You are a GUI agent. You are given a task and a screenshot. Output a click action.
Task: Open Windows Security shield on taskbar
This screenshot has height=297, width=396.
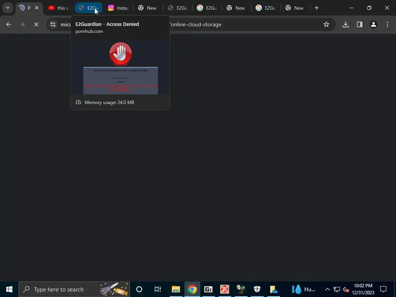pyautogui.click(x=257, y=289)
